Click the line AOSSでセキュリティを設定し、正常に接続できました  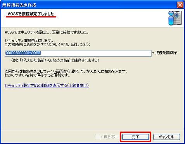pos(47,32)
